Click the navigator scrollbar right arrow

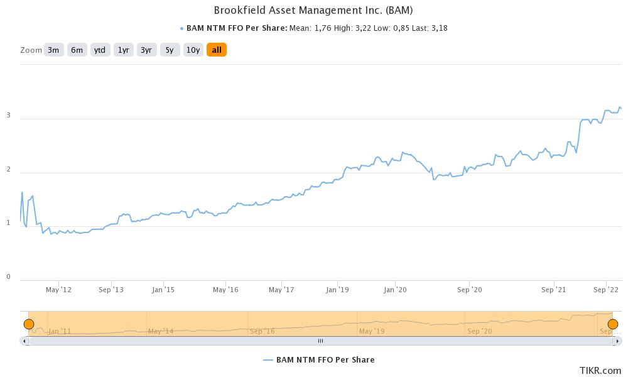(x=617, y=341)
